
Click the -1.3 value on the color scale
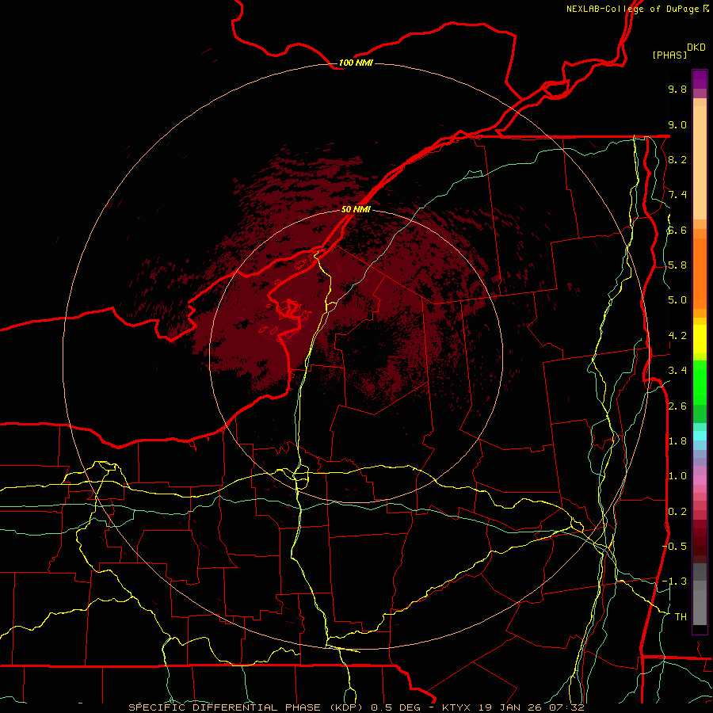coord(674,581)
